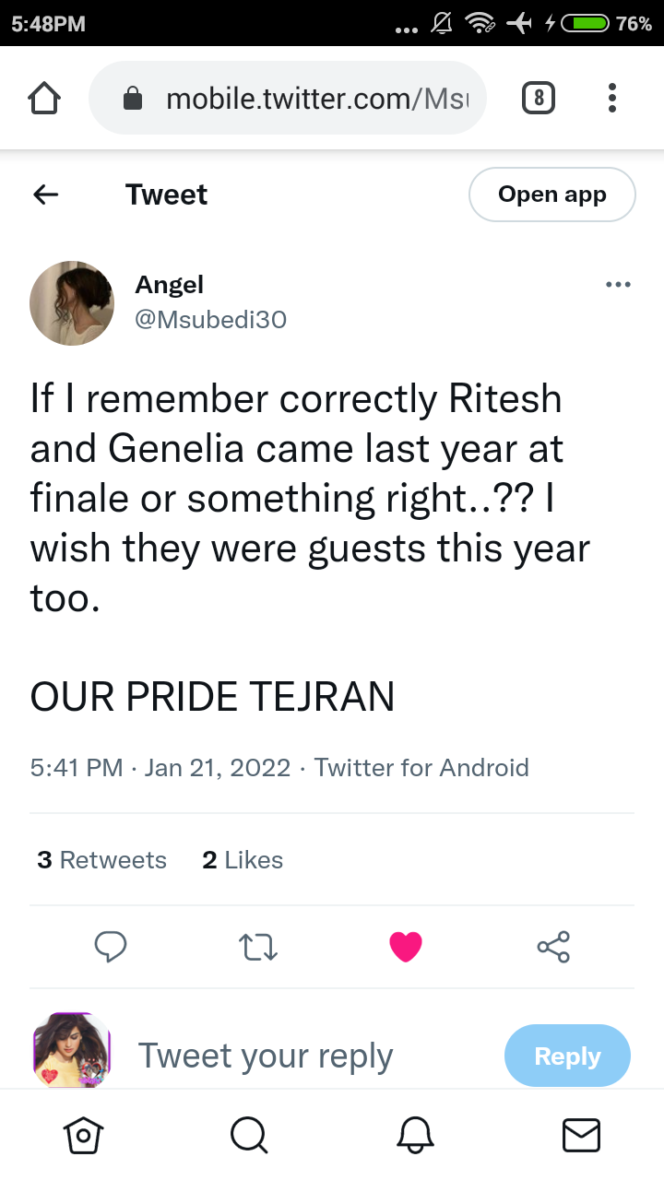The height and width of the screenshot is (1180, 664).
Task: View the 2 Likes list
Action: click(x=243, y=860)
